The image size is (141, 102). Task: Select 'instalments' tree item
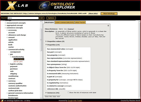[x=13, y=95]
